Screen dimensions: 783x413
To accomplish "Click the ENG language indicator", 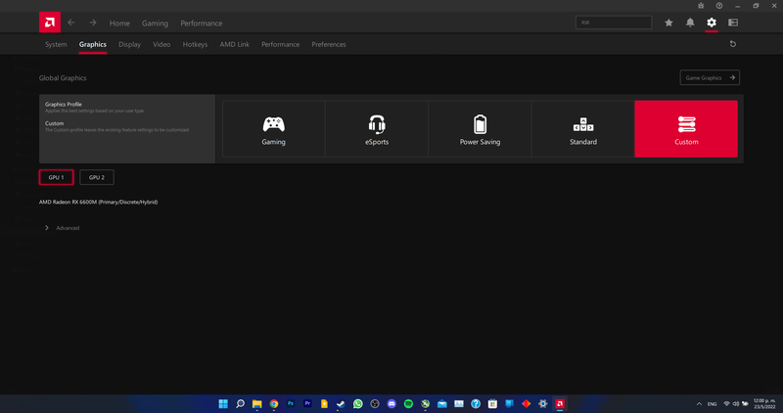I will pyautogui.click(x=713, y=403).
